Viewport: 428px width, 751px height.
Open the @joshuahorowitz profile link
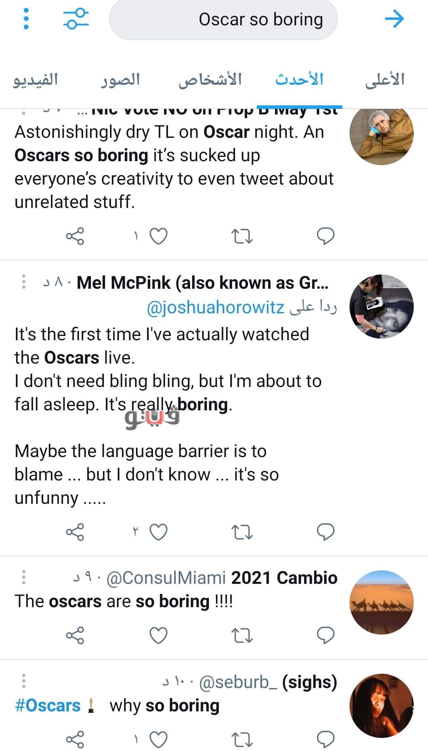click(216, 307)
